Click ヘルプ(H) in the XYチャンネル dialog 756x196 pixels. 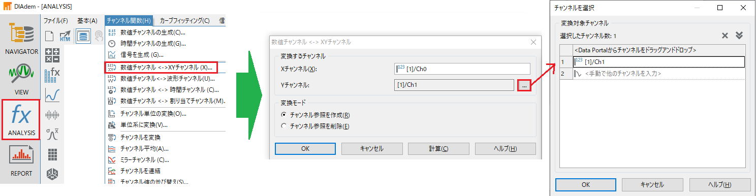pyautogui.click(x=505, y=149)
